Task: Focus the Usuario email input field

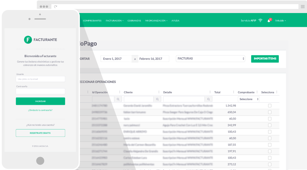Action: [40, 79]
